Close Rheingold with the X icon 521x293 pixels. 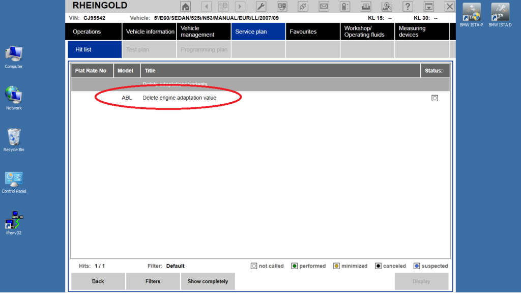tap(450, 6)
